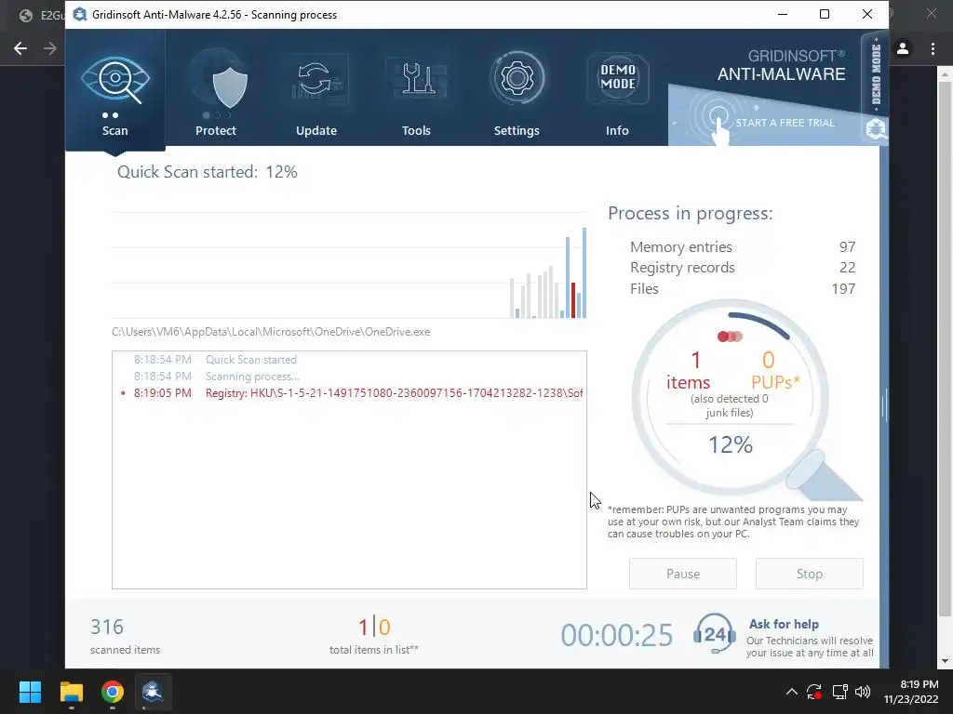Click the total items in list counter

point(374,636)
